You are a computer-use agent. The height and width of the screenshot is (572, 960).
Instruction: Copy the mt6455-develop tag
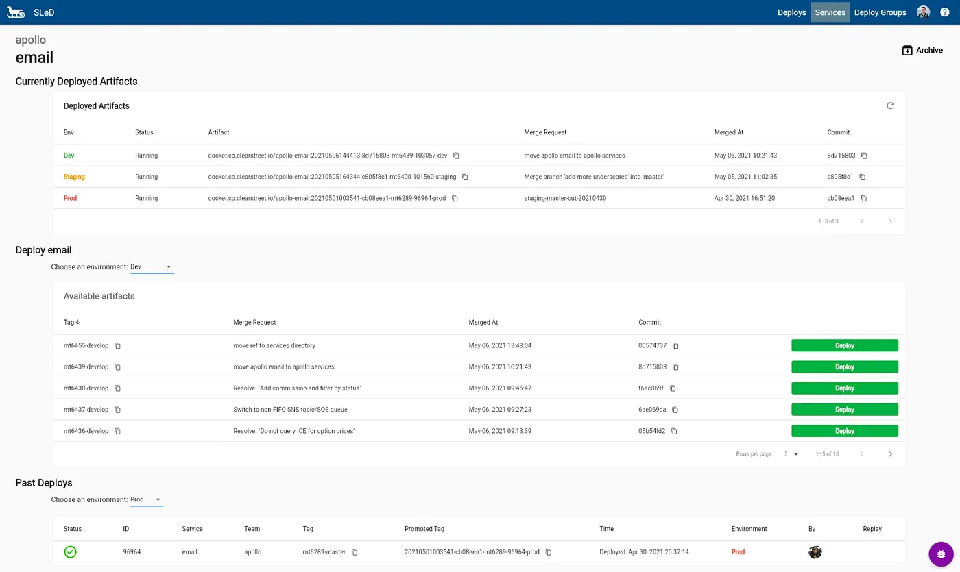117,345
